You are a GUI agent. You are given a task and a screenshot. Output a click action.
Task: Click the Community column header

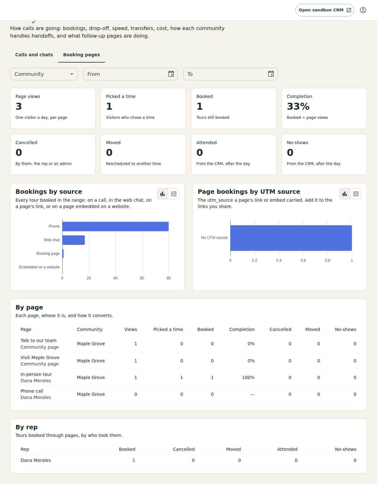(x=90, y=329)
